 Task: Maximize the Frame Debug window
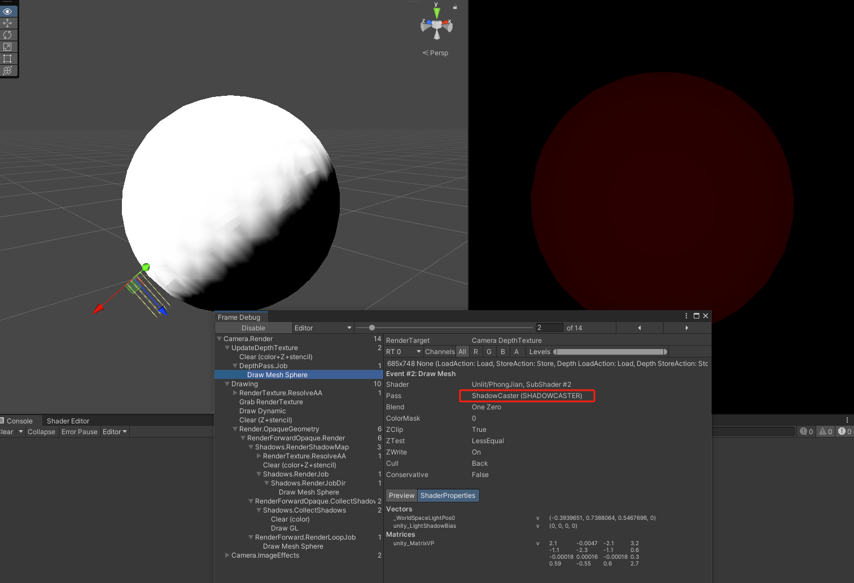click(x=697, y=316)
